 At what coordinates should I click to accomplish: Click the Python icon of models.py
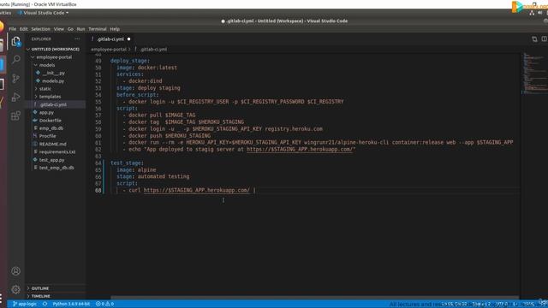(38, 80)
